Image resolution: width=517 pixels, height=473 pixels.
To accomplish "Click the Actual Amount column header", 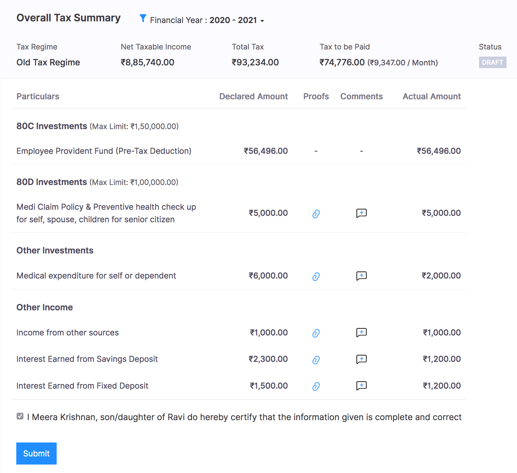I will pyautogui.click(x=432, y=97).
